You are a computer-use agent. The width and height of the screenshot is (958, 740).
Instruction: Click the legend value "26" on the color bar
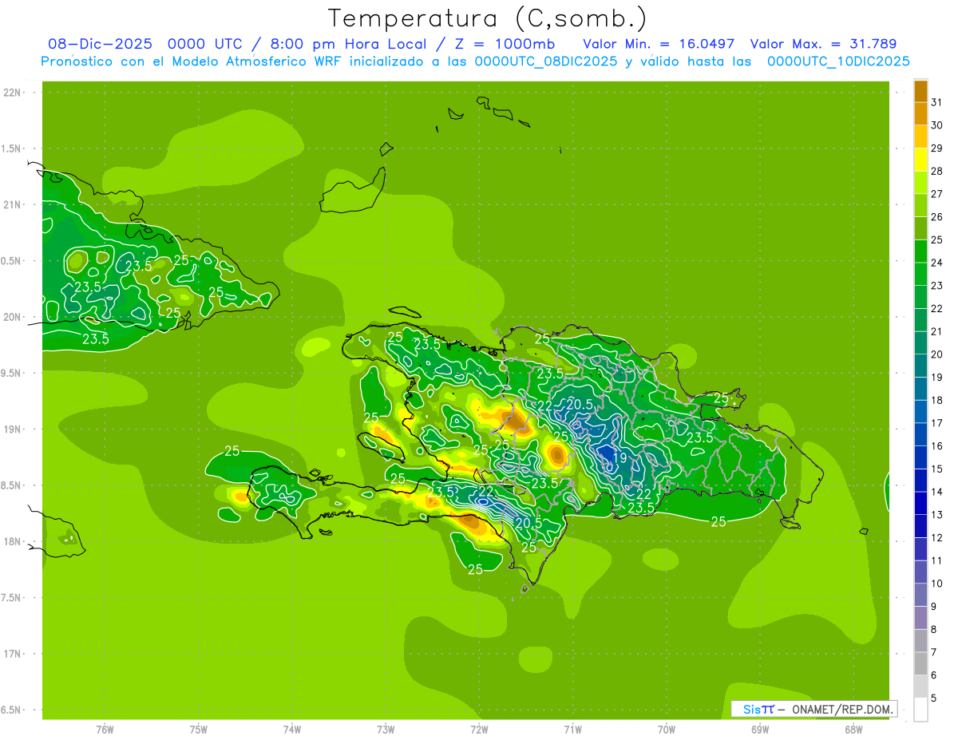[x=936, y=217]
